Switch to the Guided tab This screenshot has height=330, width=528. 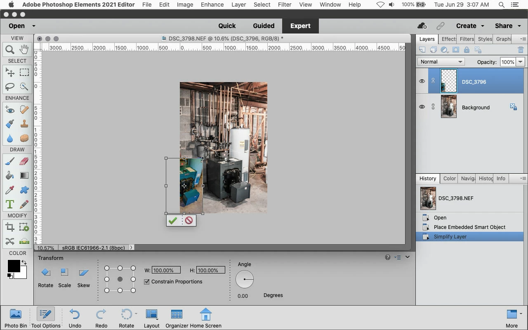264,26
